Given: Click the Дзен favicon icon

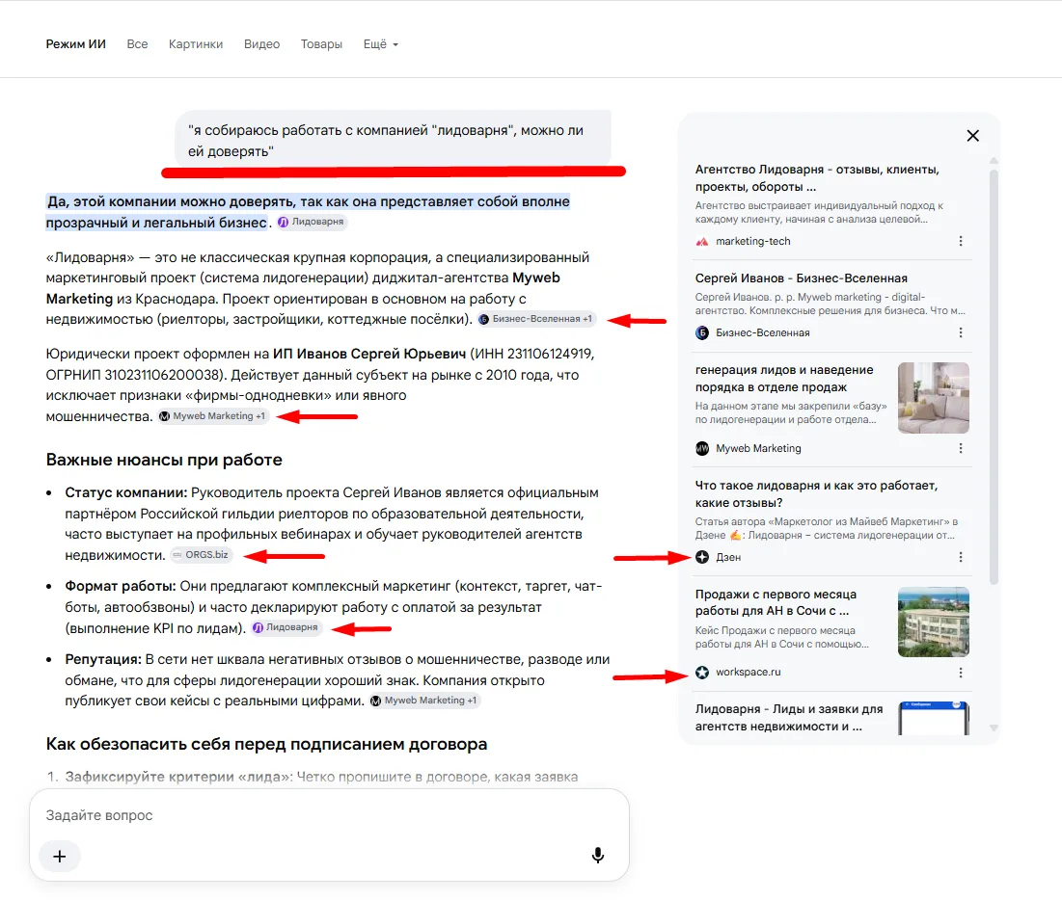Looking at the screenshot, I should 702,557.
